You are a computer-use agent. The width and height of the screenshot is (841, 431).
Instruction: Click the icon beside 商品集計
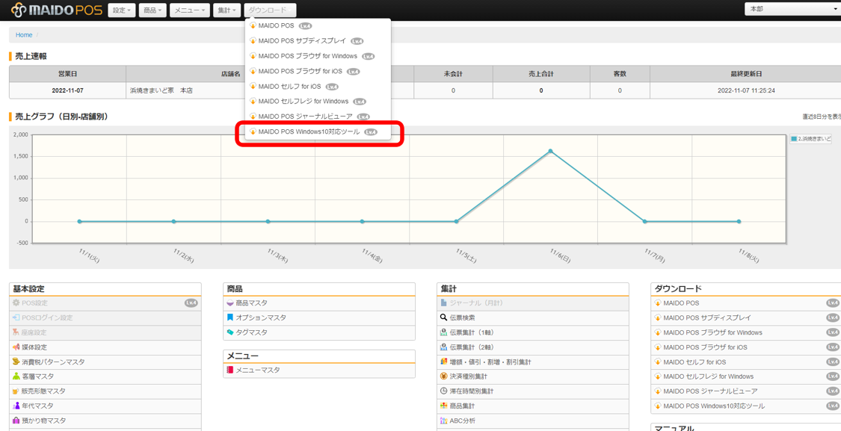[x=443, y=406]
